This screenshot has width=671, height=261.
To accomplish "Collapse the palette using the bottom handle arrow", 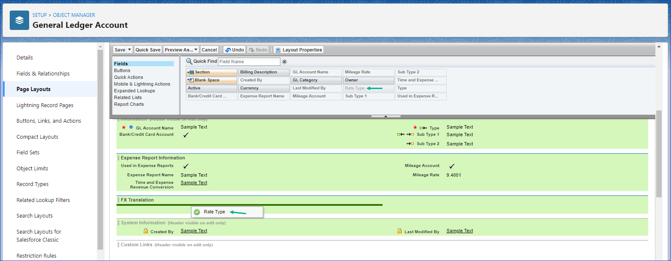I will [386, 116].
